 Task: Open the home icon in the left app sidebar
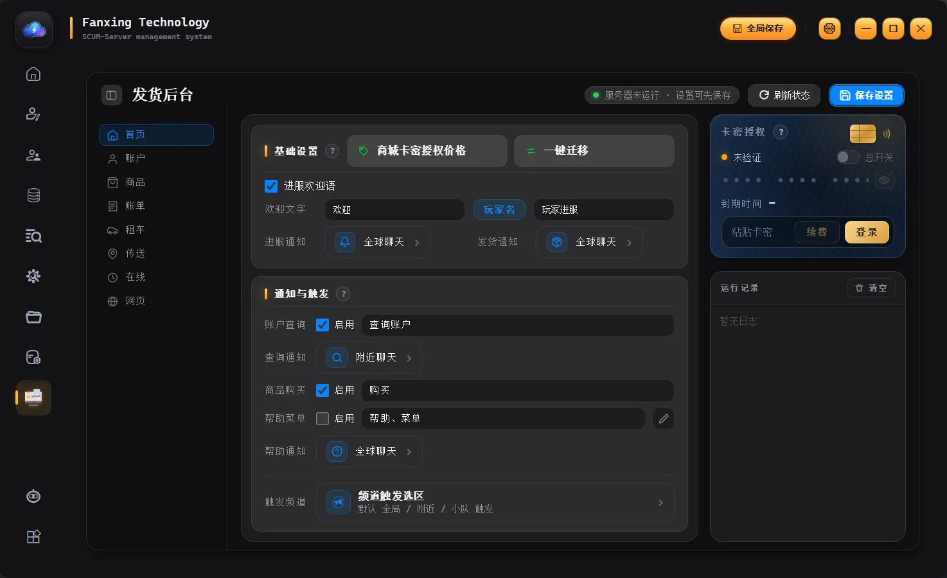[33, 74]
